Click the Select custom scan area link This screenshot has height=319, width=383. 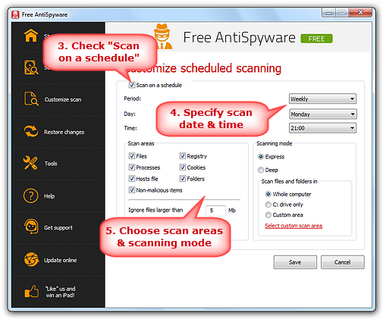click(294, 226)
